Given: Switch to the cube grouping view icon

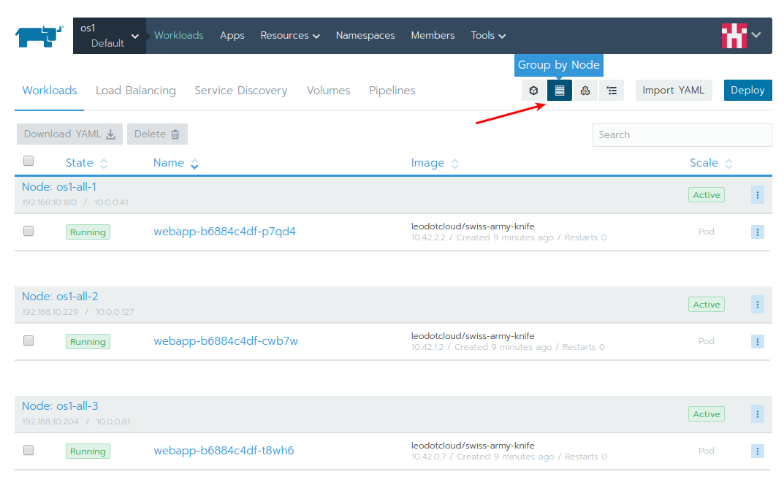Looking at the screenshot, I should click(533, 90).
